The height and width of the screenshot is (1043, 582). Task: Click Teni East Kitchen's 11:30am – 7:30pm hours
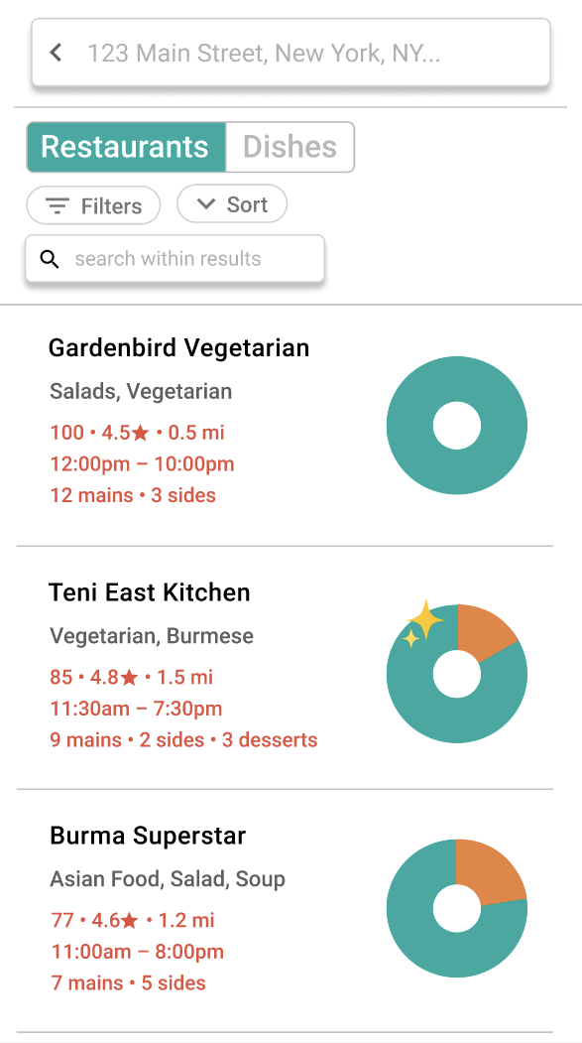136,709
